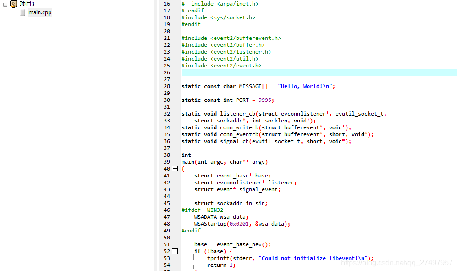Viewport: 457px width, 271px height.
Task: Collapse the 项目3 project tree node
Action: pyautogui.click(x=5, y=5)
